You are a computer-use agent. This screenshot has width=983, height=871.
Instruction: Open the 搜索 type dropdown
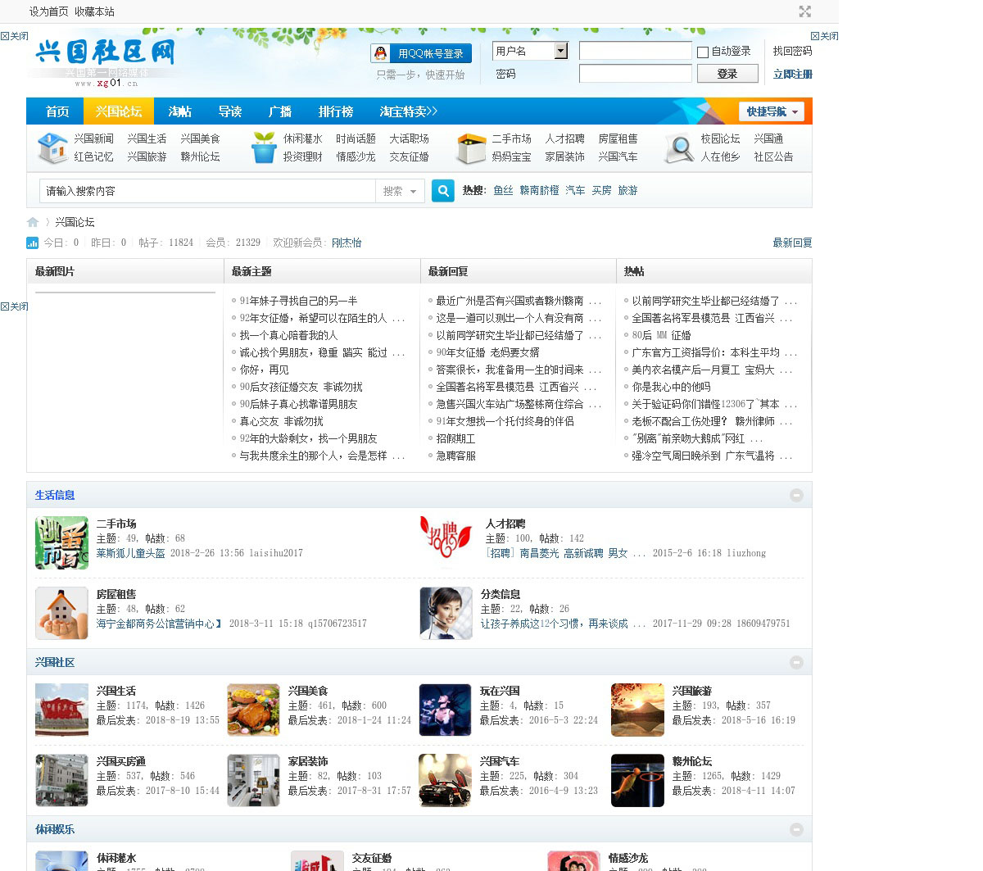(x=400, y=191)
